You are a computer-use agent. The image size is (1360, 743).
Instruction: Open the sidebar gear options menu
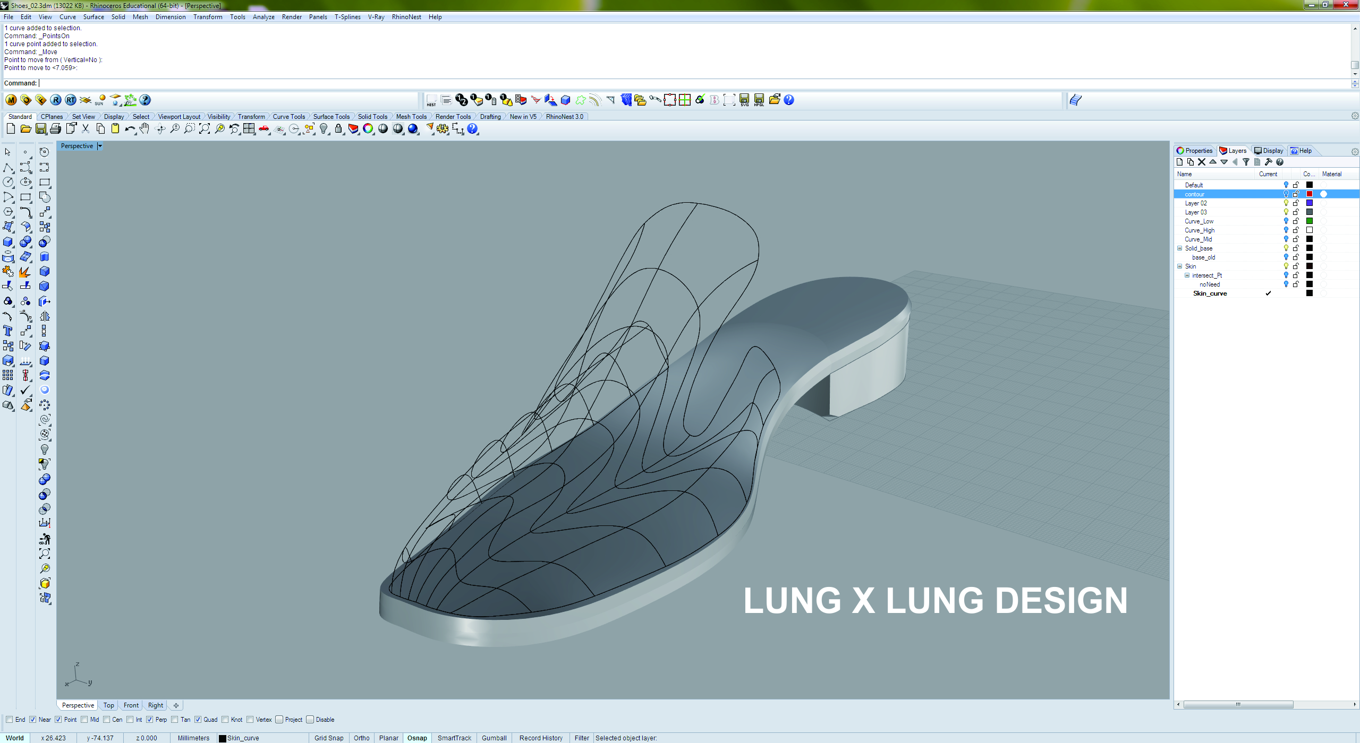pyautogui.click(x=1355, y=151)
